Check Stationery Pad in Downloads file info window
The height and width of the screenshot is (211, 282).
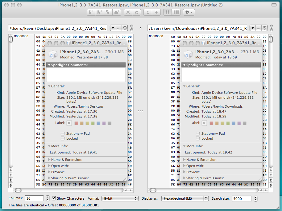[x=198, y=133]
